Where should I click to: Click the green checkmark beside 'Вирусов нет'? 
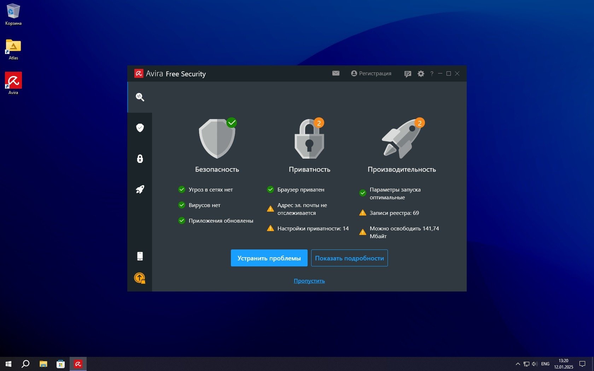click(182, 205)
